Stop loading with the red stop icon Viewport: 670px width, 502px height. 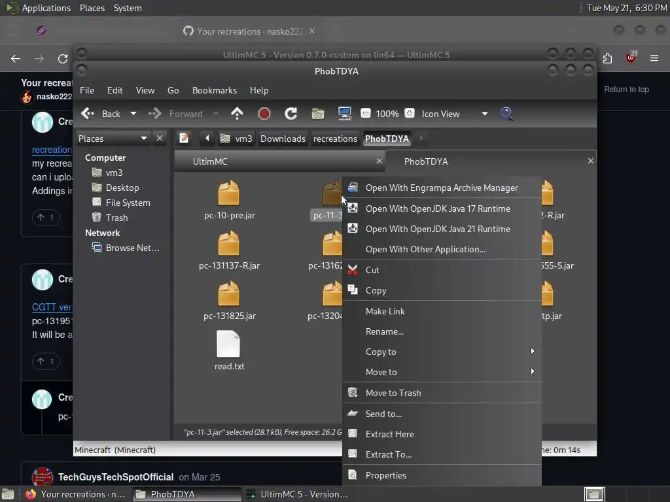pyautogui.click(x=264, y=114)
